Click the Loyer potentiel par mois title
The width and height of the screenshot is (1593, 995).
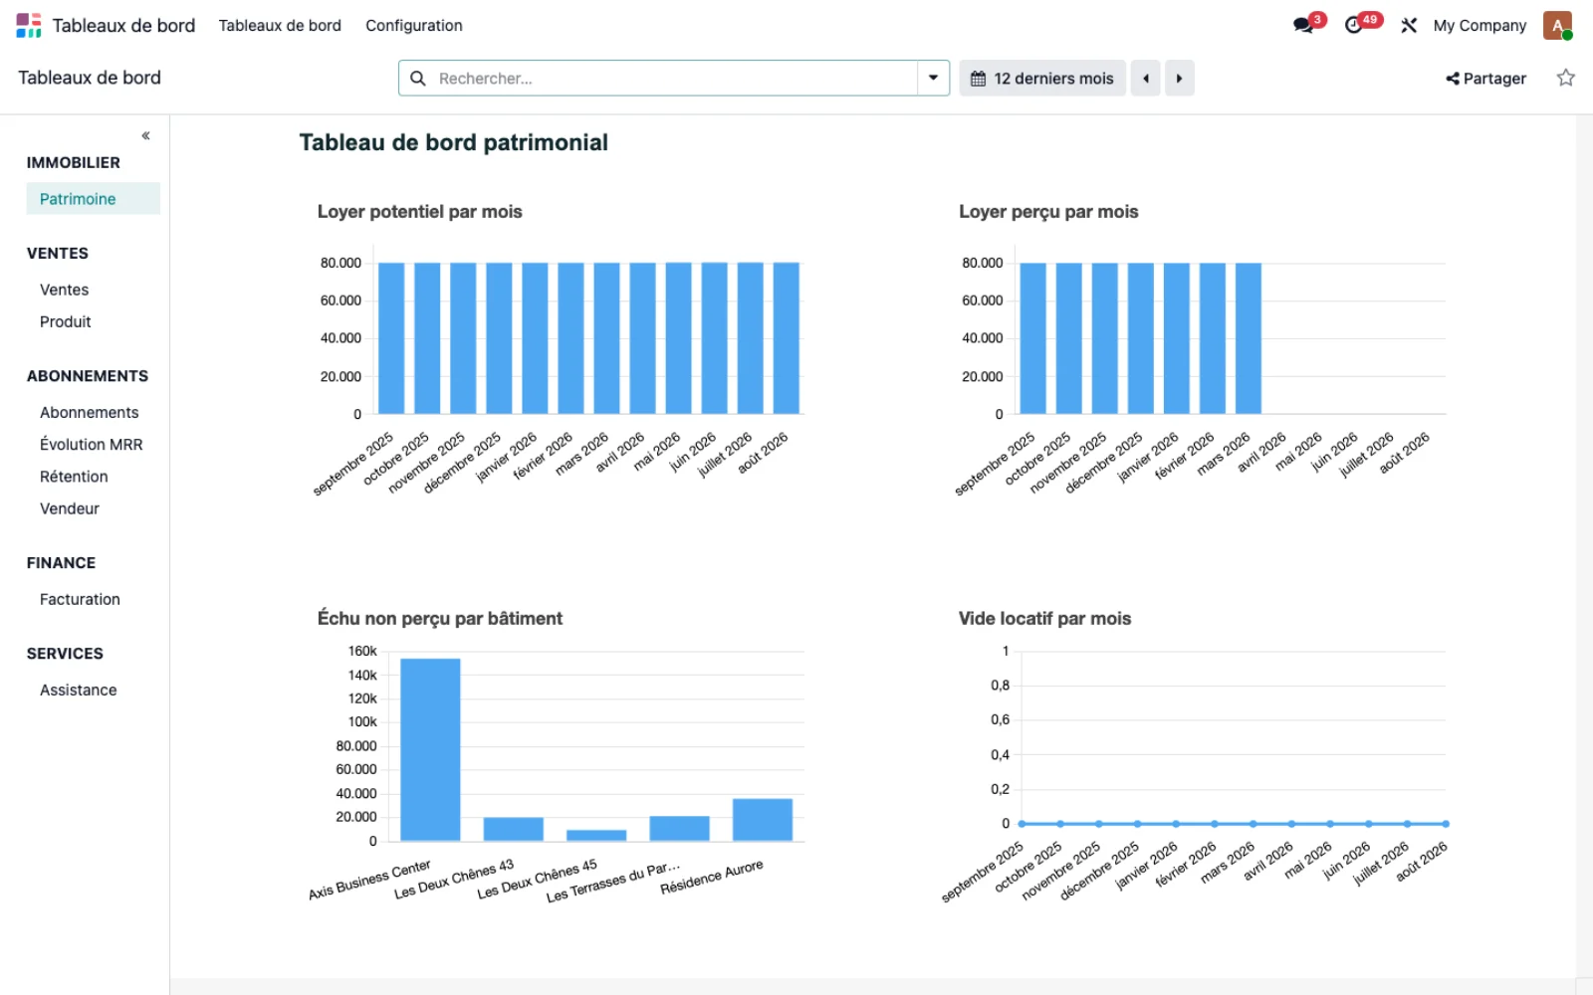click(x=420, y=212)
